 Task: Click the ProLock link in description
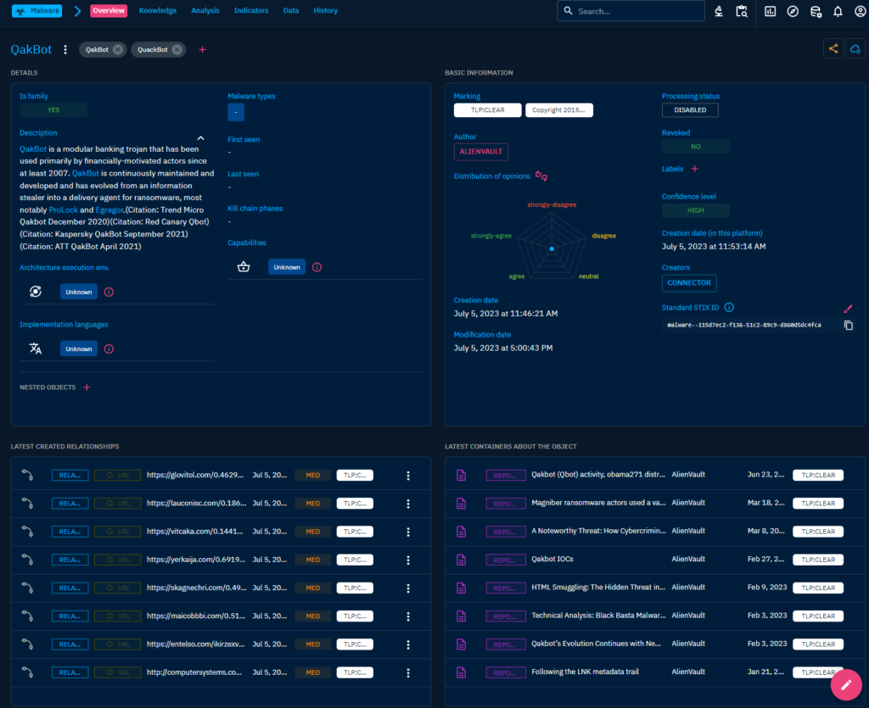(x=63, y=209)
